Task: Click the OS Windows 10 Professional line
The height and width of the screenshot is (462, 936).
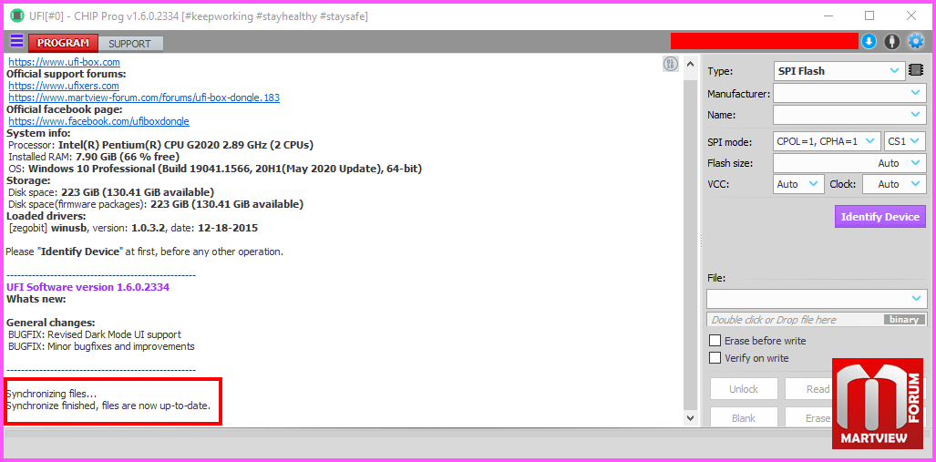Action: click(215, 169)
